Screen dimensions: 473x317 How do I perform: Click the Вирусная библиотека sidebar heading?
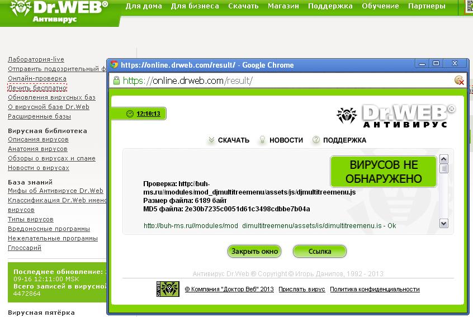48,131
